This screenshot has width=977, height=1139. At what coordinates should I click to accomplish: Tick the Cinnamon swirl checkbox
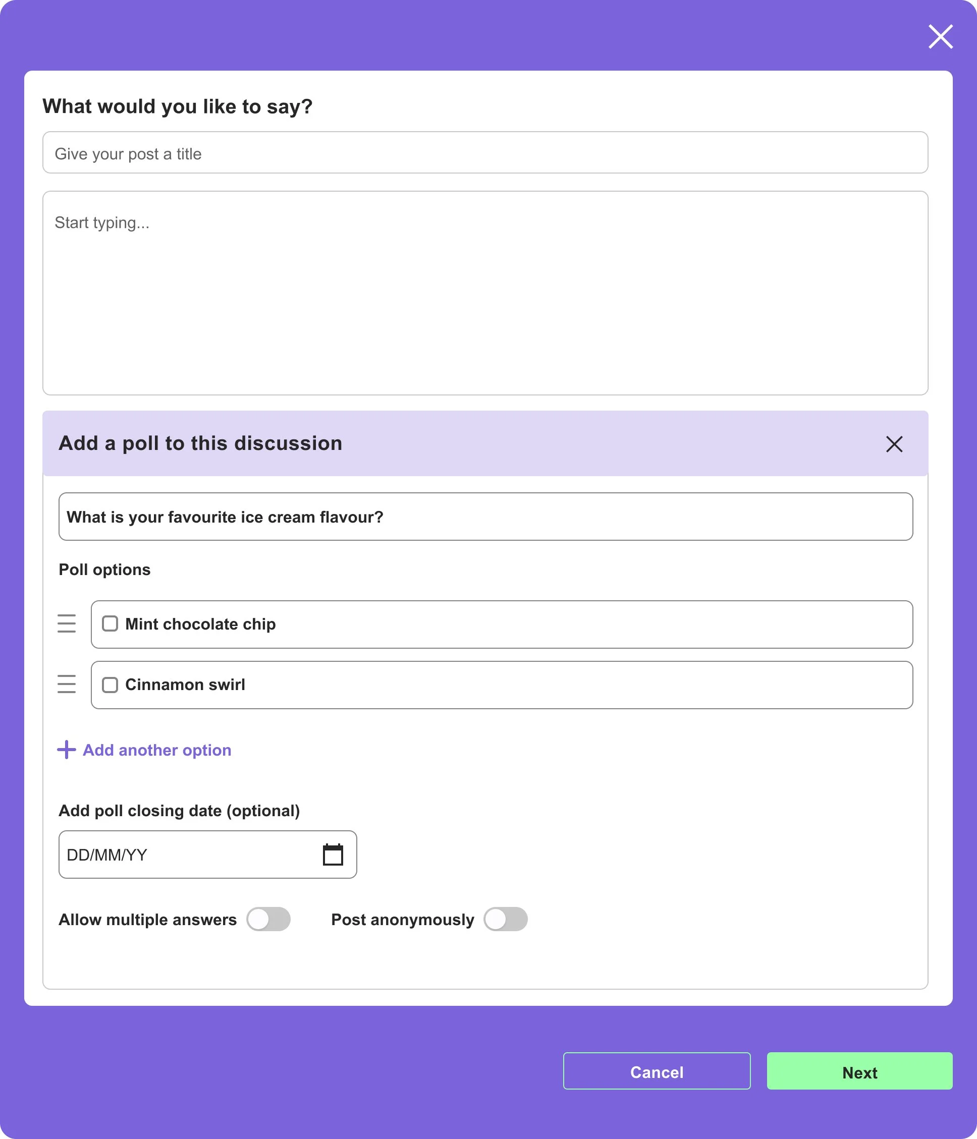pyautogui.click(x=110, y=685)
